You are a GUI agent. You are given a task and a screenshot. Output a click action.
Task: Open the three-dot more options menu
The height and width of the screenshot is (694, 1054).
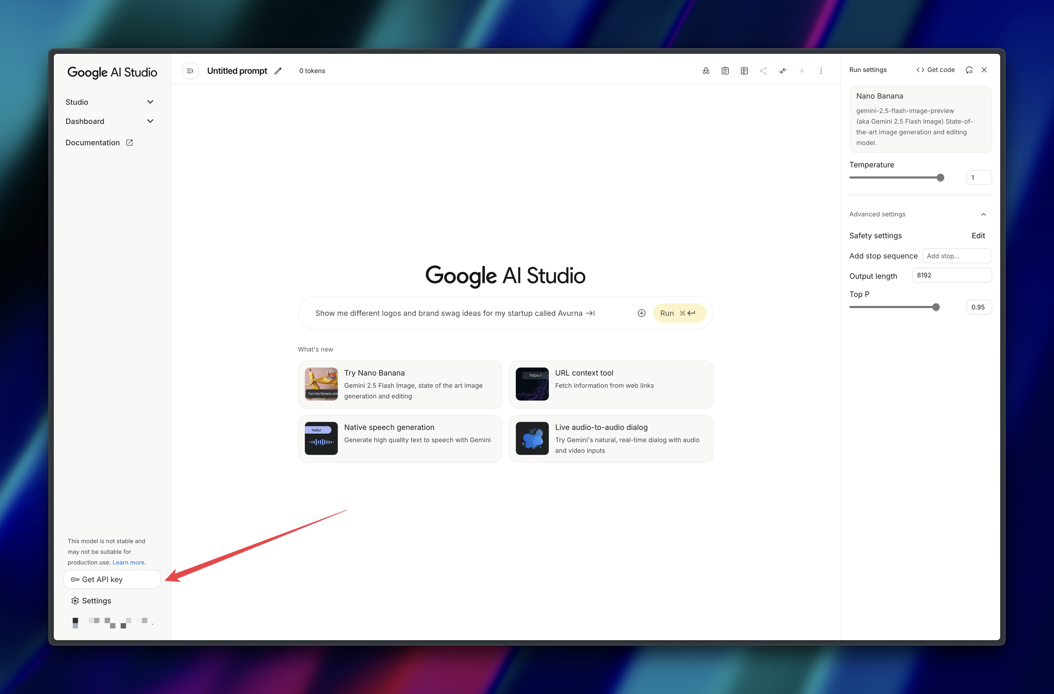(821, 71)
